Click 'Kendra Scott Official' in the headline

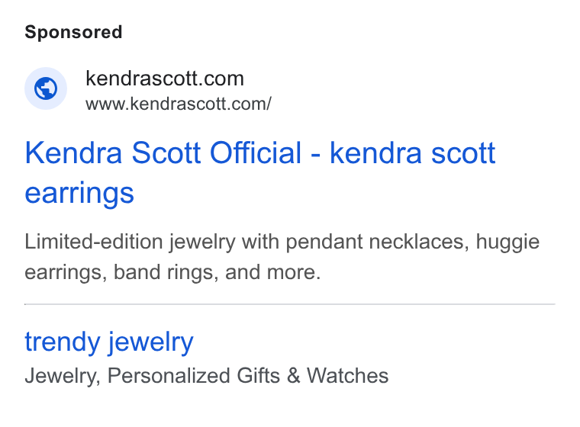163,152
